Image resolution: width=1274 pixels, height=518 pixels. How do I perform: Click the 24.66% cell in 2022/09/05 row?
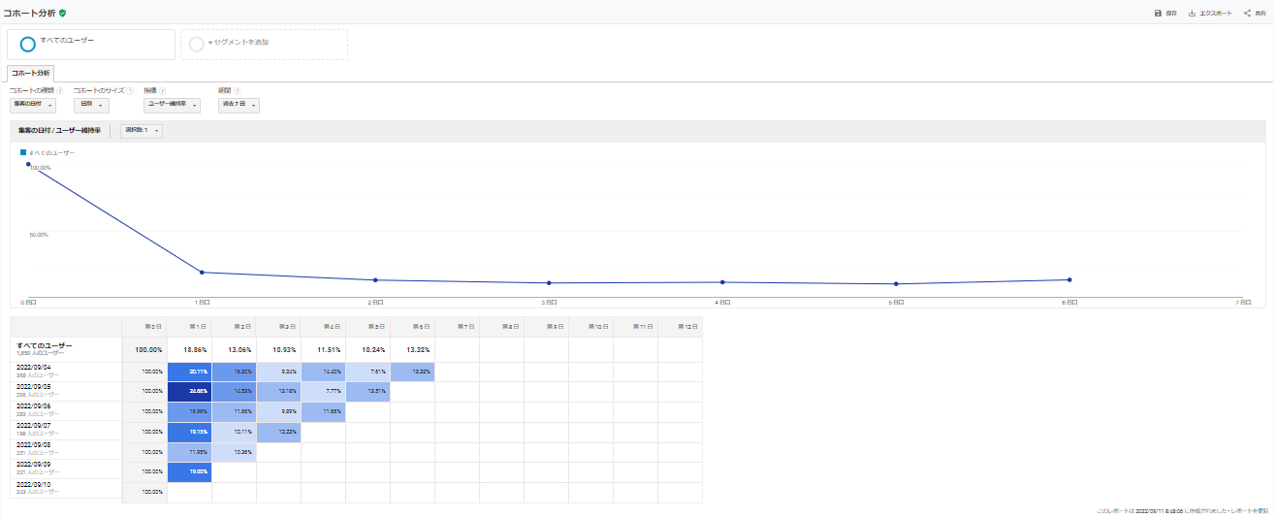(189, 391)
